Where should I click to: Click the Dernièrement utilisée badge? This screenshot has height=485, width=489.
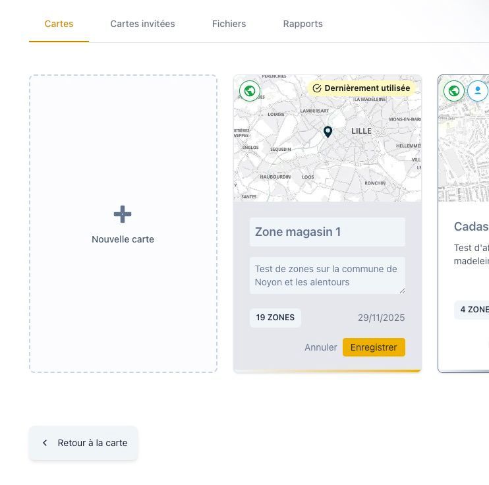[361, 88]
